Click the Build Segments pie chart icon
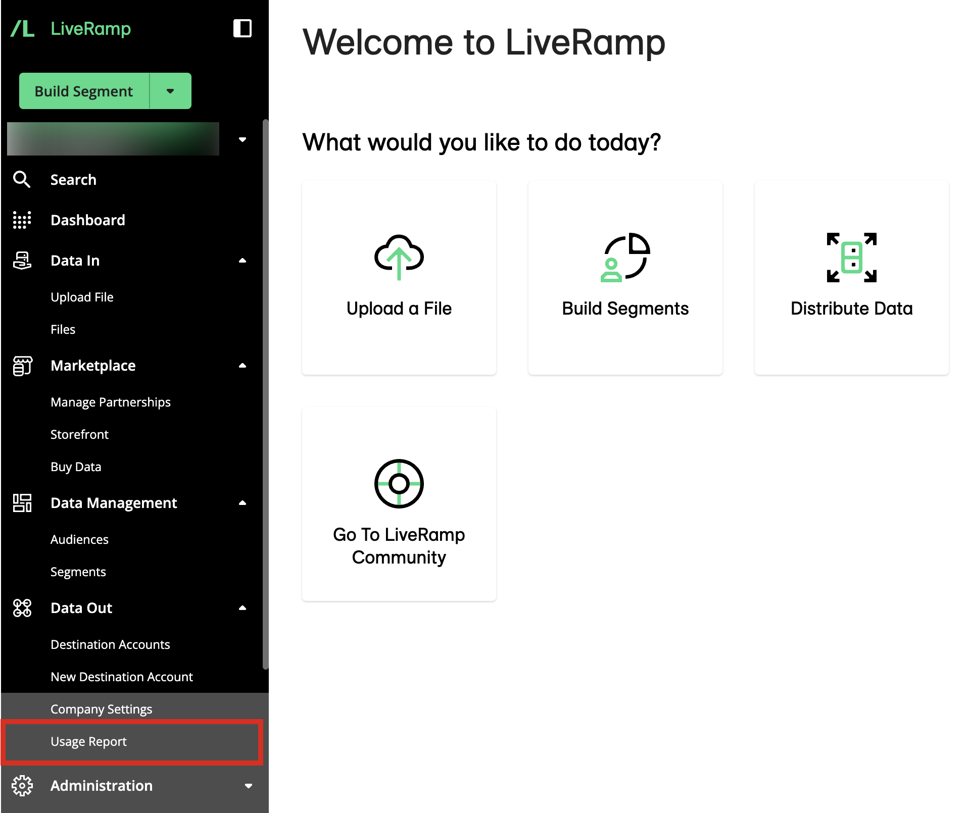Image resolution: width=967 pixels, height=813 pixels. 625,257
